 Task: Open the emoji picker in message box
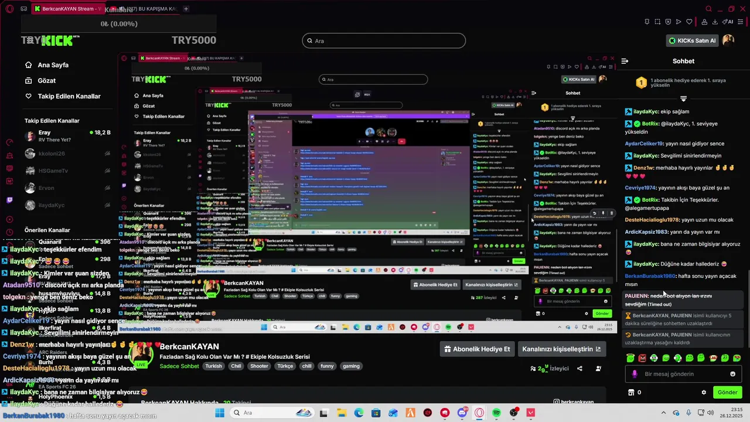pyautogui.click(x=732, y=374)
